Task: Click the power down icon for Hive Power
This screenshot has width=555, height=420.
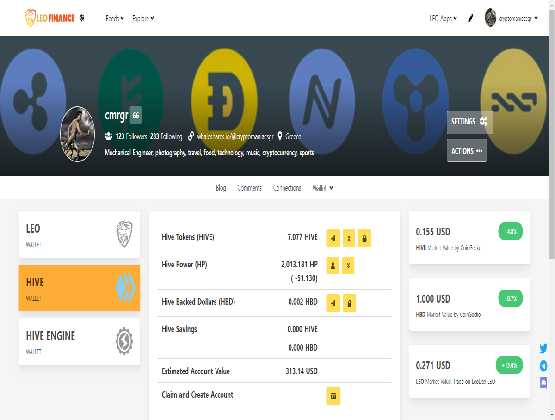Action: (x=348, y=266)
